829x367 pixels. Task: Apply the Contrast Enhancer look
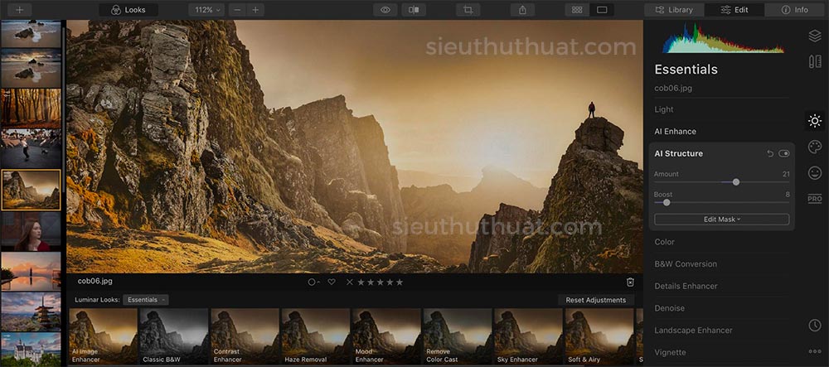point(245,336)
